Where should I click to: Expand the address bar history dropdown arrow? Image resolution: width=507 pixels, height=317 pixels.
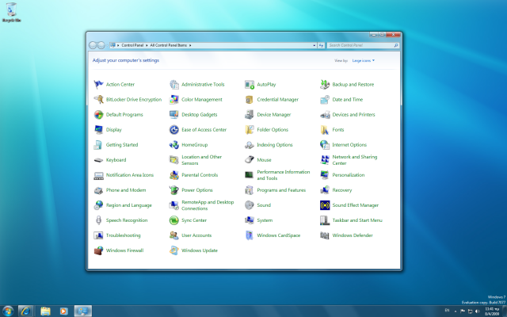(x=314, y=46)
